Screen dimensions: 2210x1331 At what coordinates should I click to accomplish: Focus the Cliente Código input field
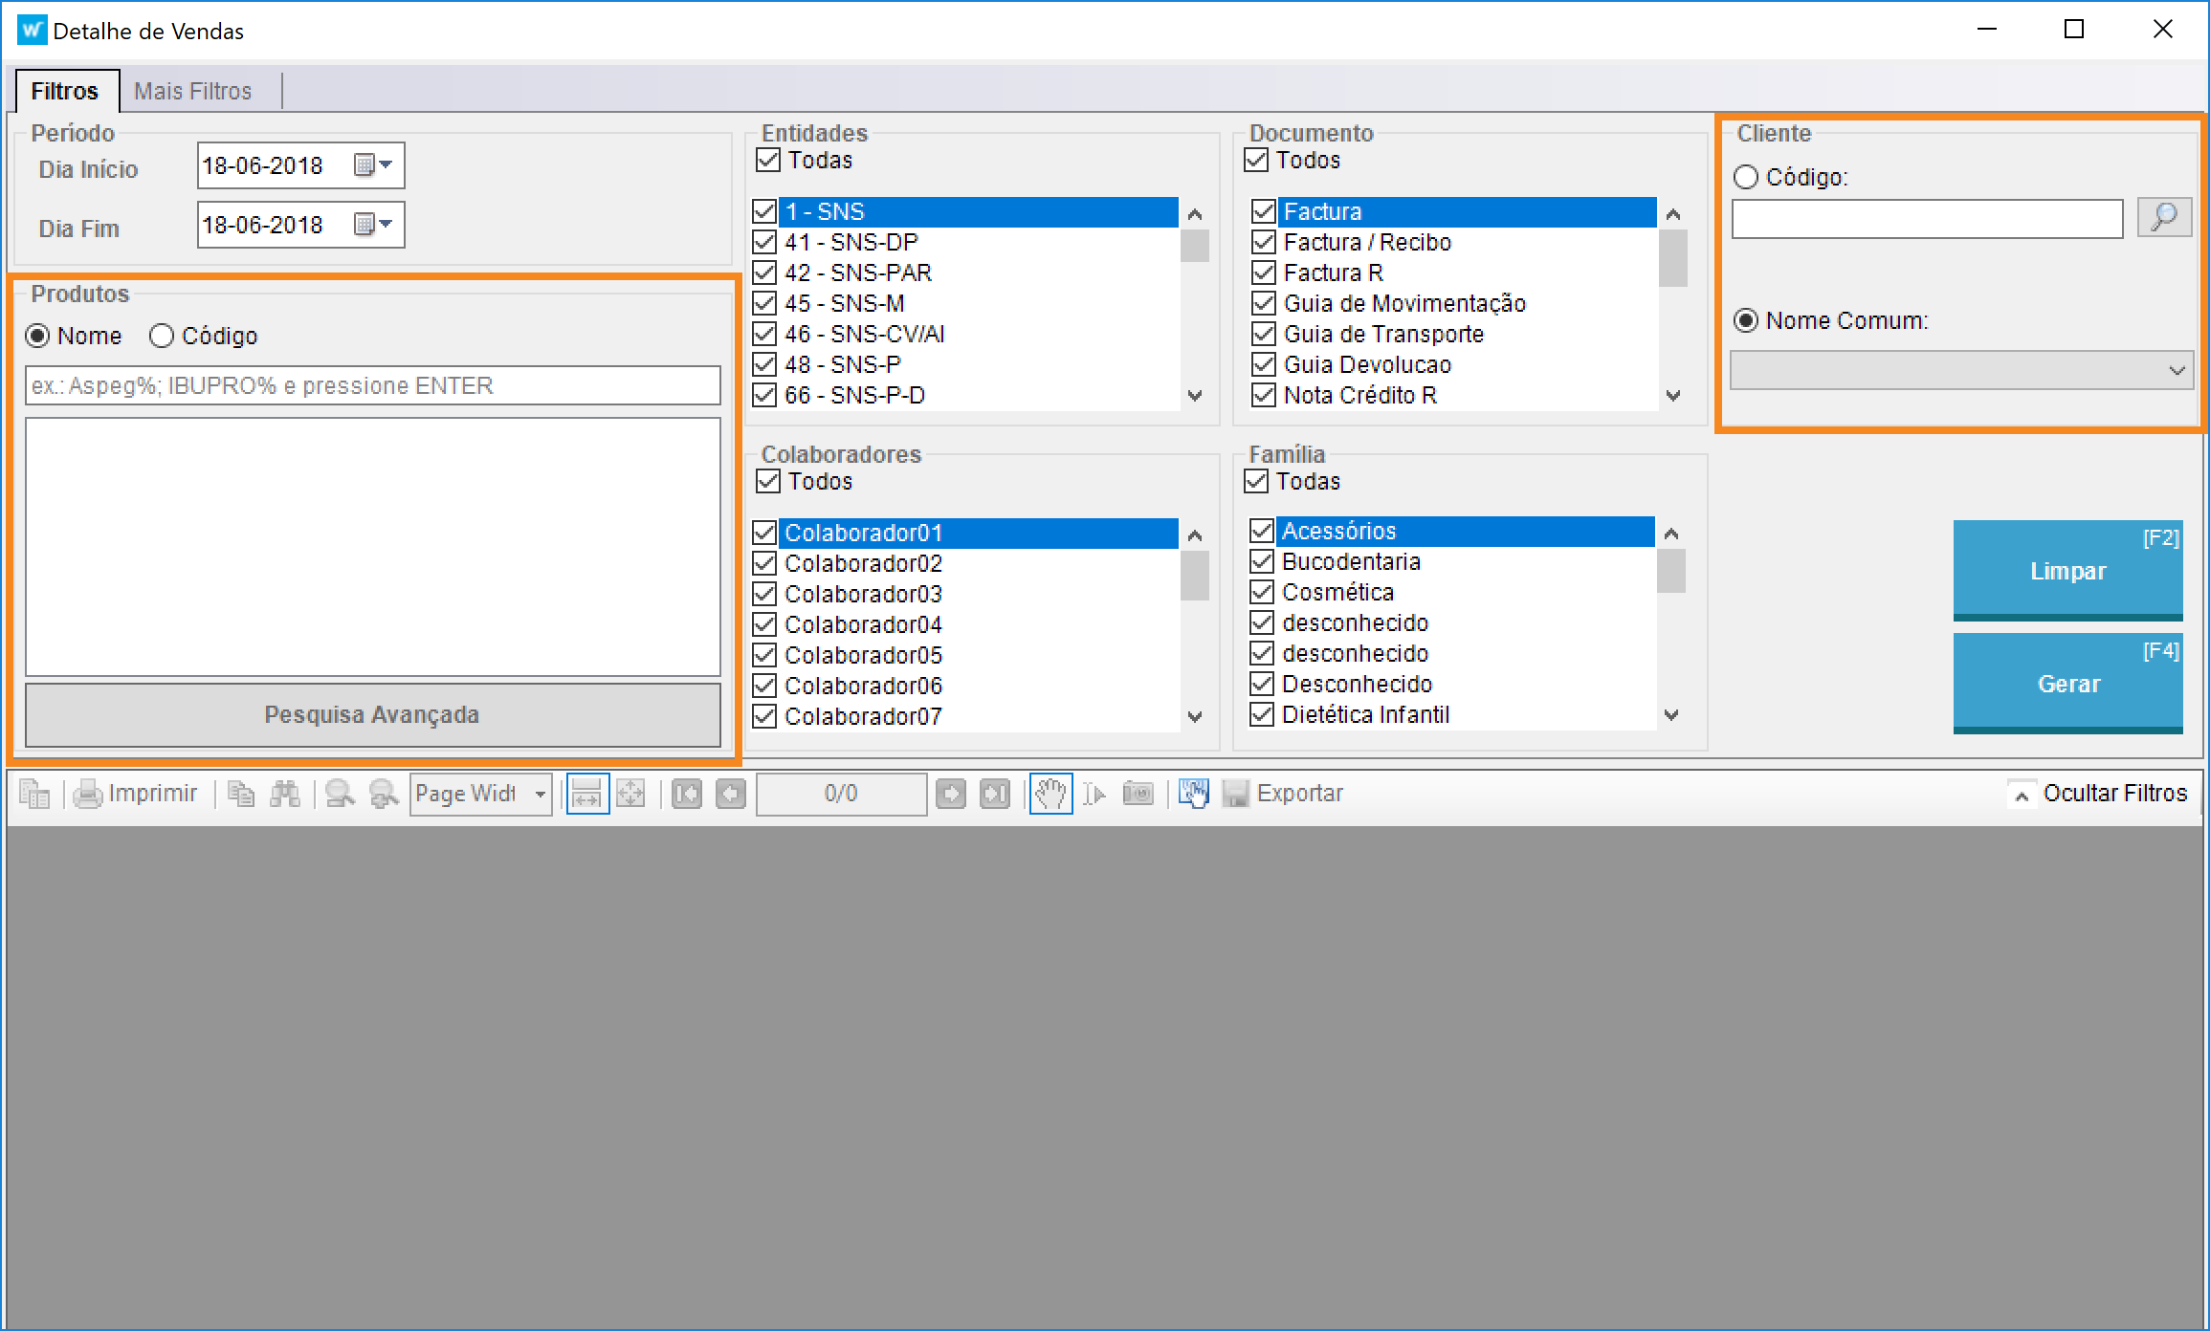click(1928, 219)
